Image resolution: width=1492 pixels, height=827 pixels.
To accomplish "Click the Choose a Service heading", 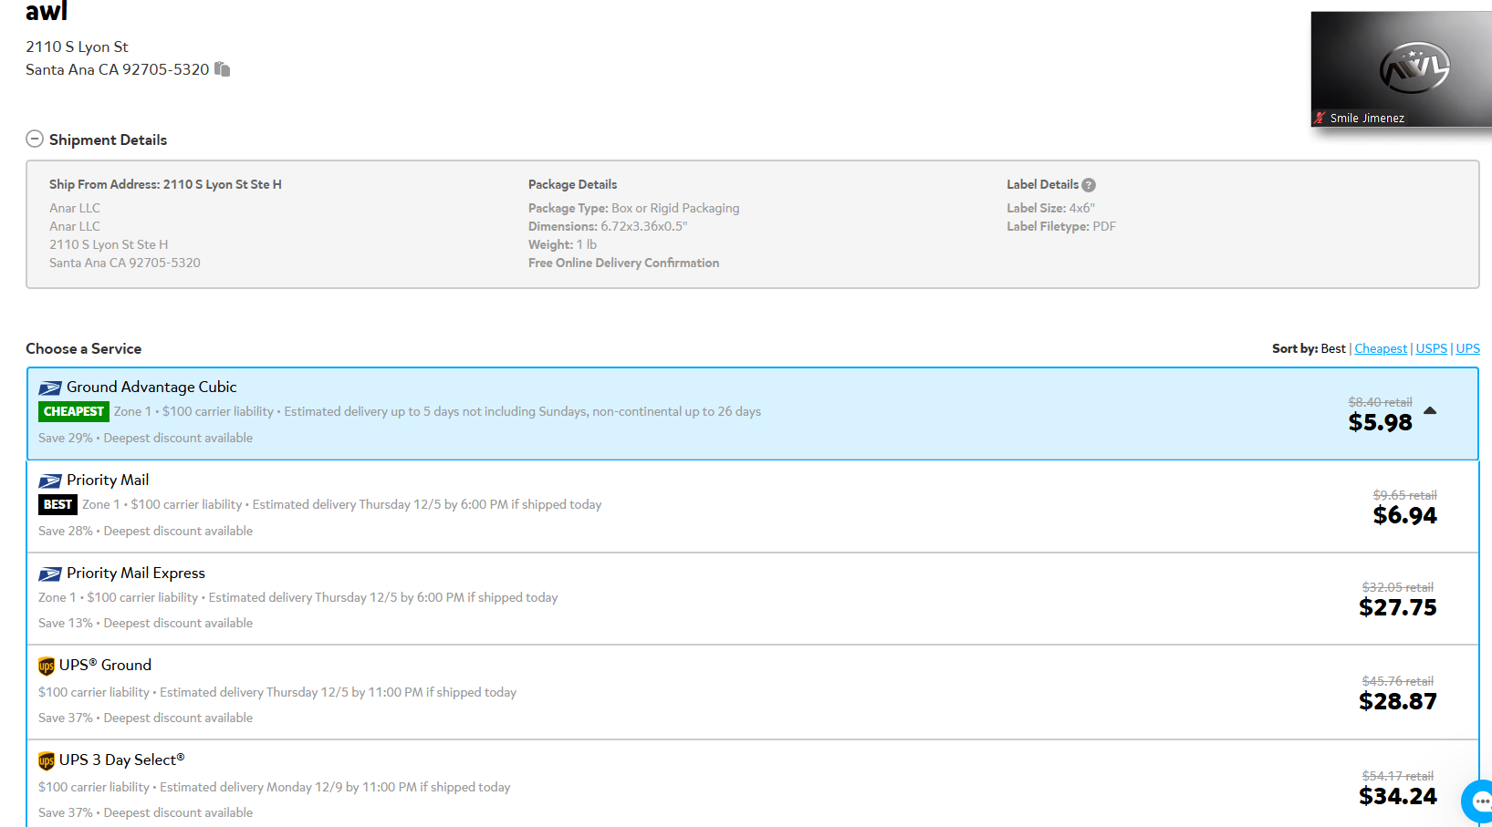I will pyautogui.click(x=83, y=348).
